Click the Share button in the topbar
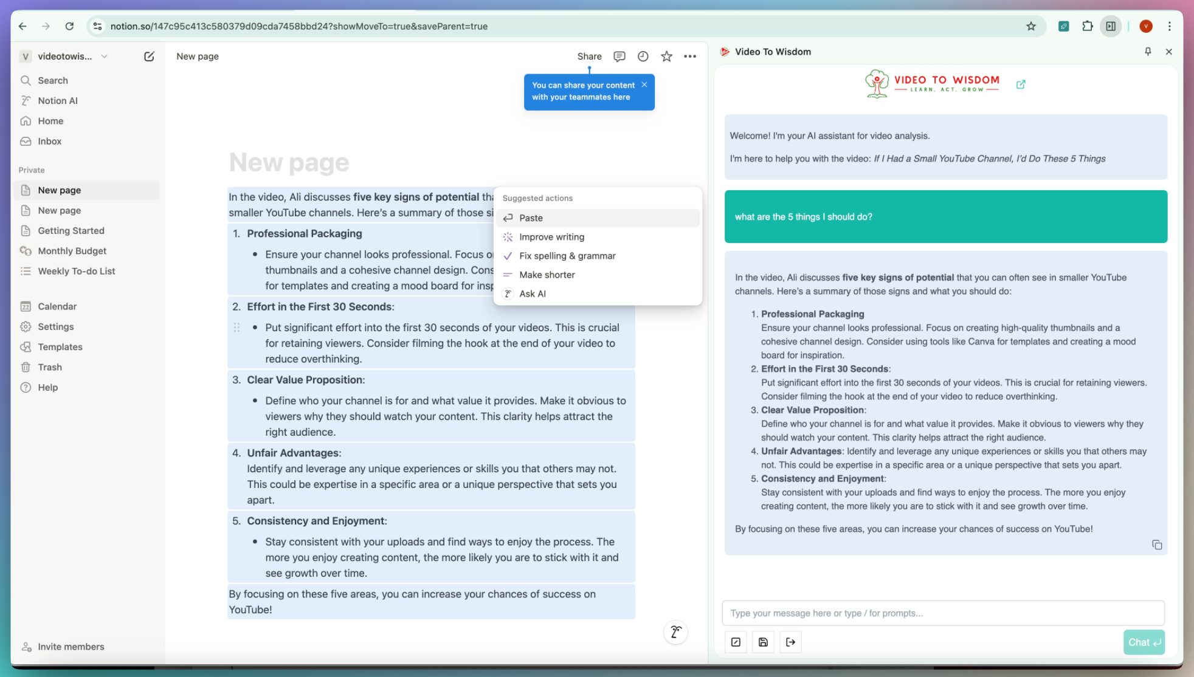The width and height of the screenshot is (1194, 677). pos(589,57)
